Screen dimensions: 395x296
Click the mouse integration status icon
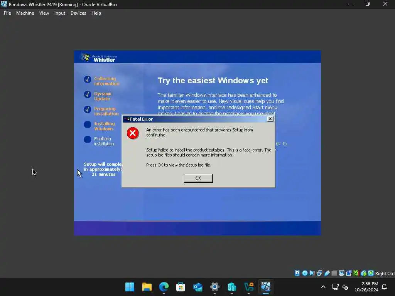pyautogui.click(x=363, y=273)
